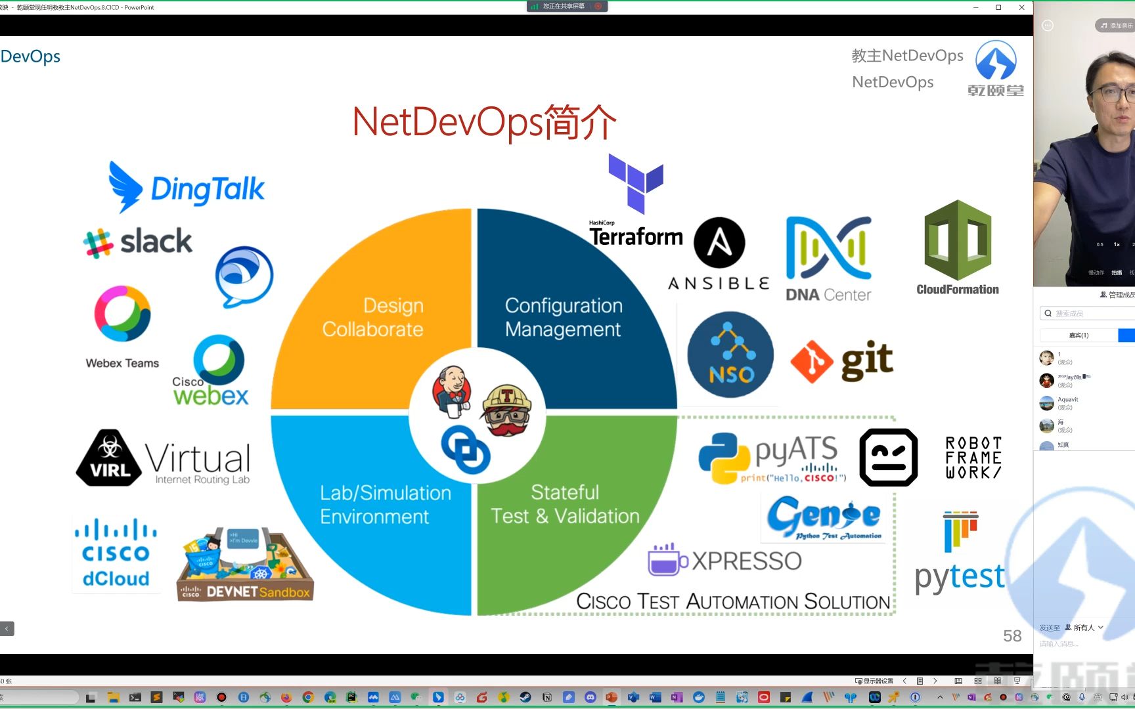Screen dimensions: 1135x709
Task: Click the CloudFormation logo on the slide
Action: pos(958,248)
